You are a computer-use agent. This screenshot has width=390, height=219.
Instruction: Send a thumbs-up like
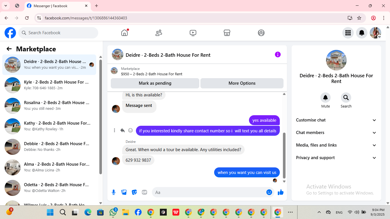pyautogui.click(x=281, y=192)
